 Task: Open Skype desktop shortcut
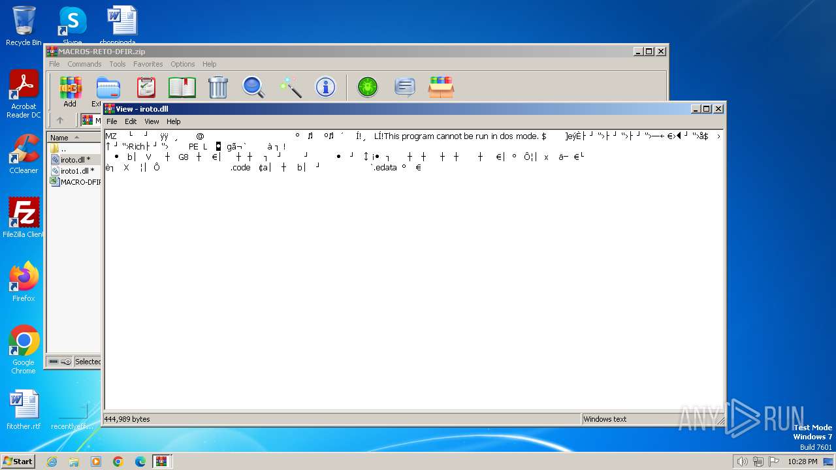pos(72,26)
